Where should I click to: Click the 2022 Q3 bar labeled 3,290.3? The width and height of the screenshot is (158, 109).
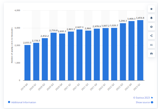click(x=123, y=52)
